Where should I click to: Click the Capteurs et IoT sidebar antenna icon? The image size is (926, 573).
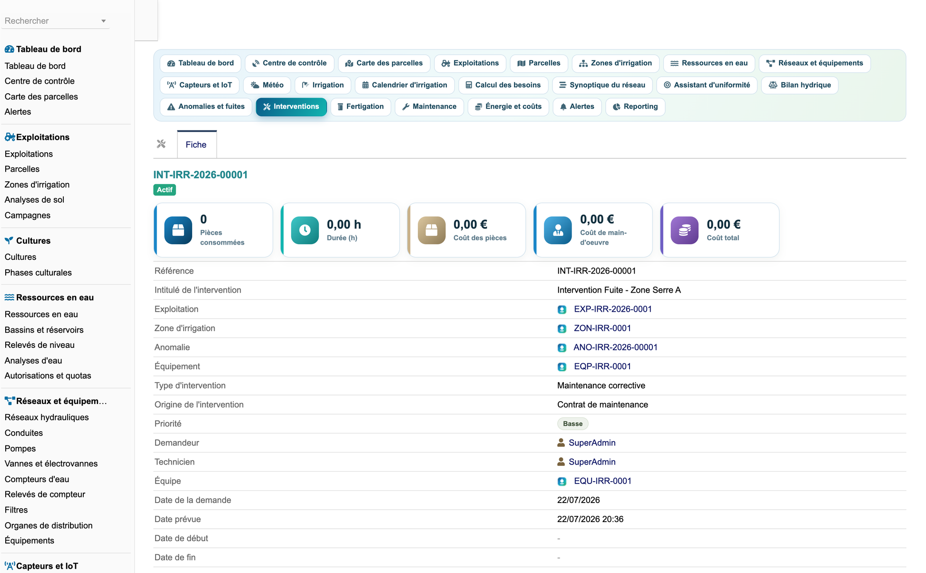10,566
